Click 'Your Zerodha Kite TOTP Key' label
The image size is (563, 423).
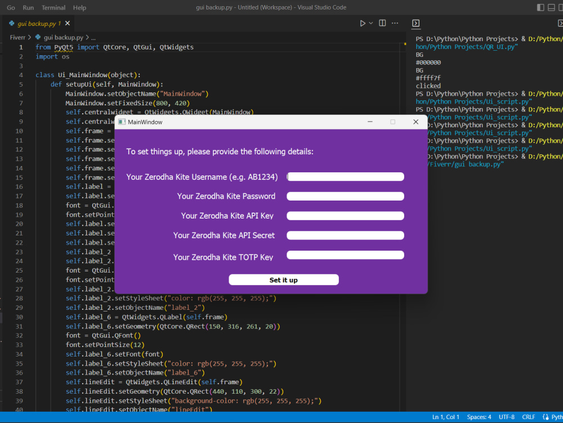tap(223, 257)
